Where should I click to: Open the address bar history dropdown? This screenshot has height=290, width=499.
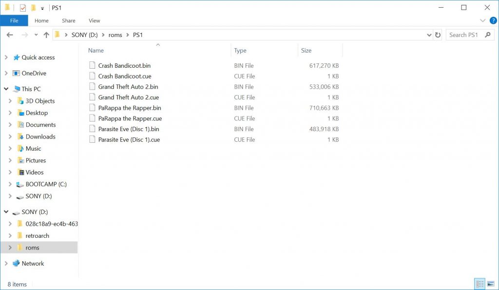[x=429, y=35]
